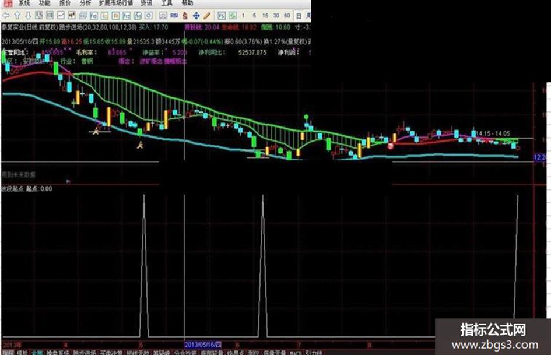Screen dimensions: 551x355
Task: Open the 帮助 menu
Action: tap(187, 3)
